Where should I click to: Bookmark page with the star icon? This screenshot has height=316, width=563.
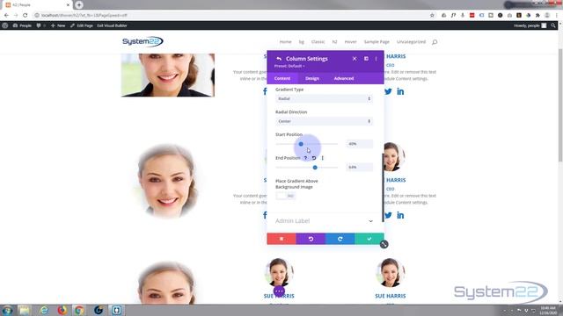click(x=432, y=15)
